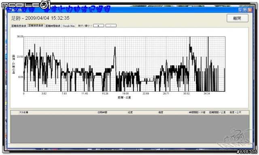
Task: Open the 距離高度曲線 tab
Action: (x=19, y=26)
